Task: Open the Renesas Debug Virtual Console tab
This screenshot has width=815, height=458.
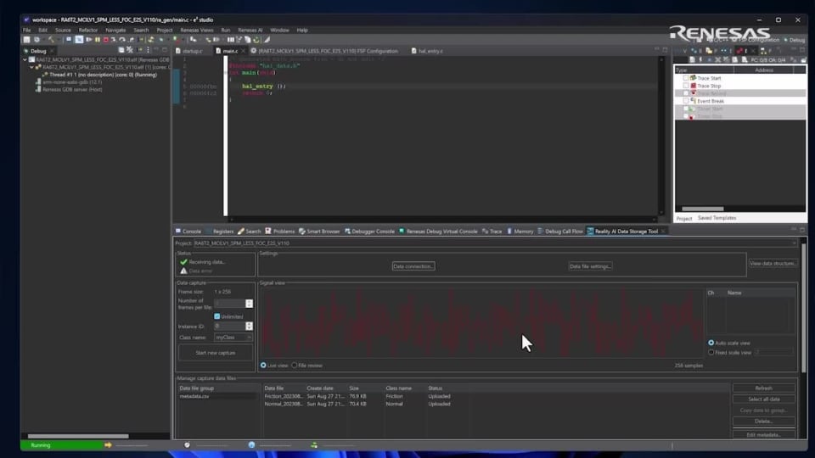Action: (438, 232)
